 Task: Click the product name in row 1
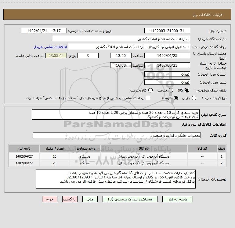[x=144, y=156]
